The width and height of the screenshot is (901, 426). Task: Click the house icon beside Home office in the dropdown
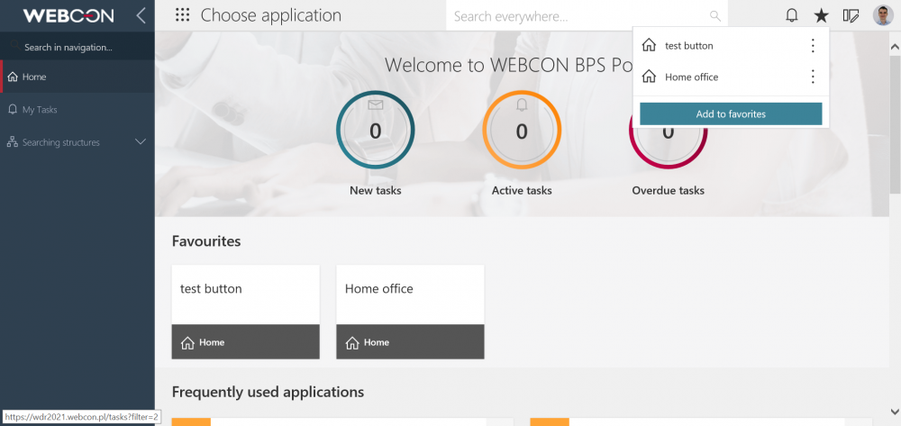(x=649, y=77)
